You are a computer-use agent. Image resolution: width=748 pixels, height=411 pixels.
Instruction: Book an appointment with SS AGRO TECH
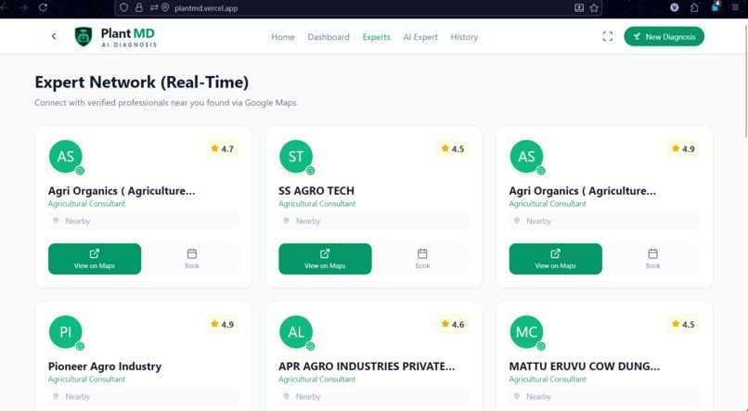pyautogui.click(x=422, y=259)
